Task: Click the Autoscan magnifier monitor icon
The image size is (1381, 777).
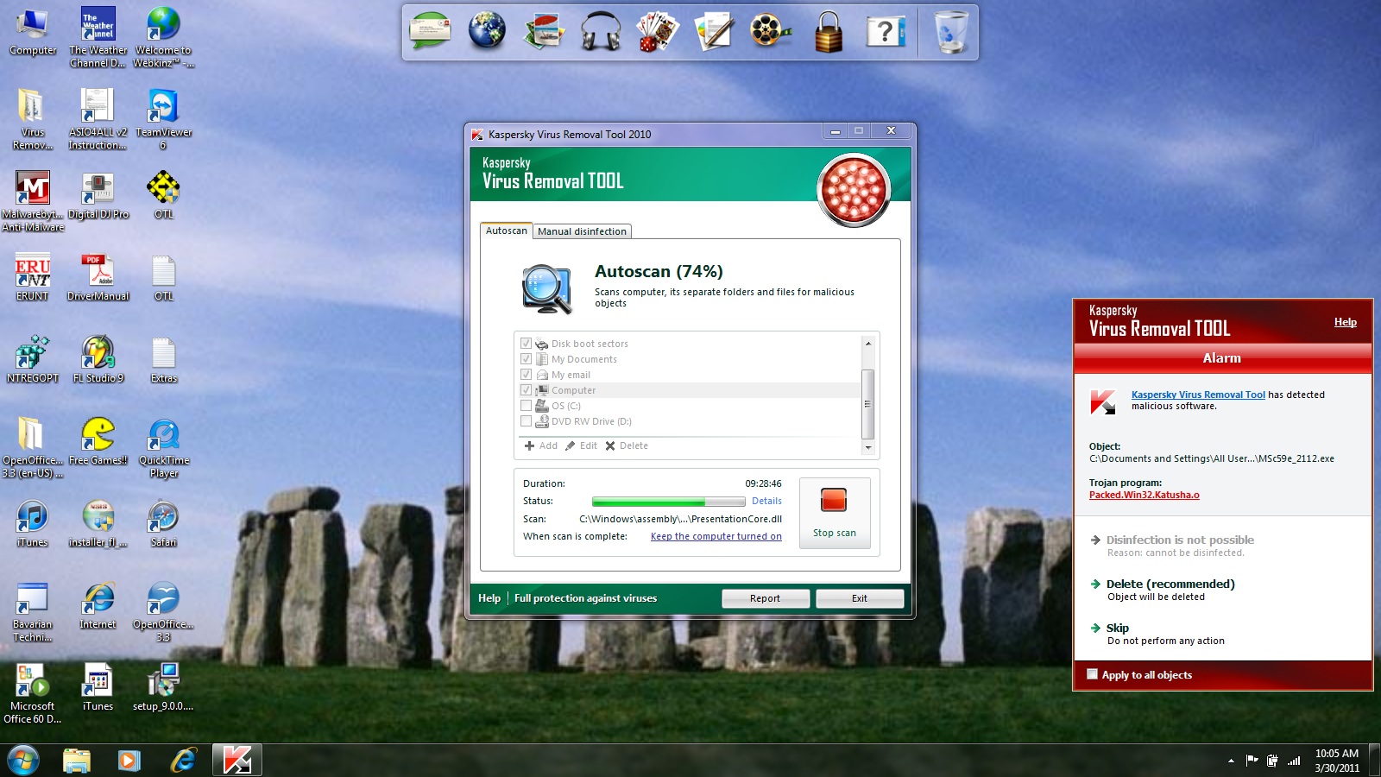Action: point(547,288)
